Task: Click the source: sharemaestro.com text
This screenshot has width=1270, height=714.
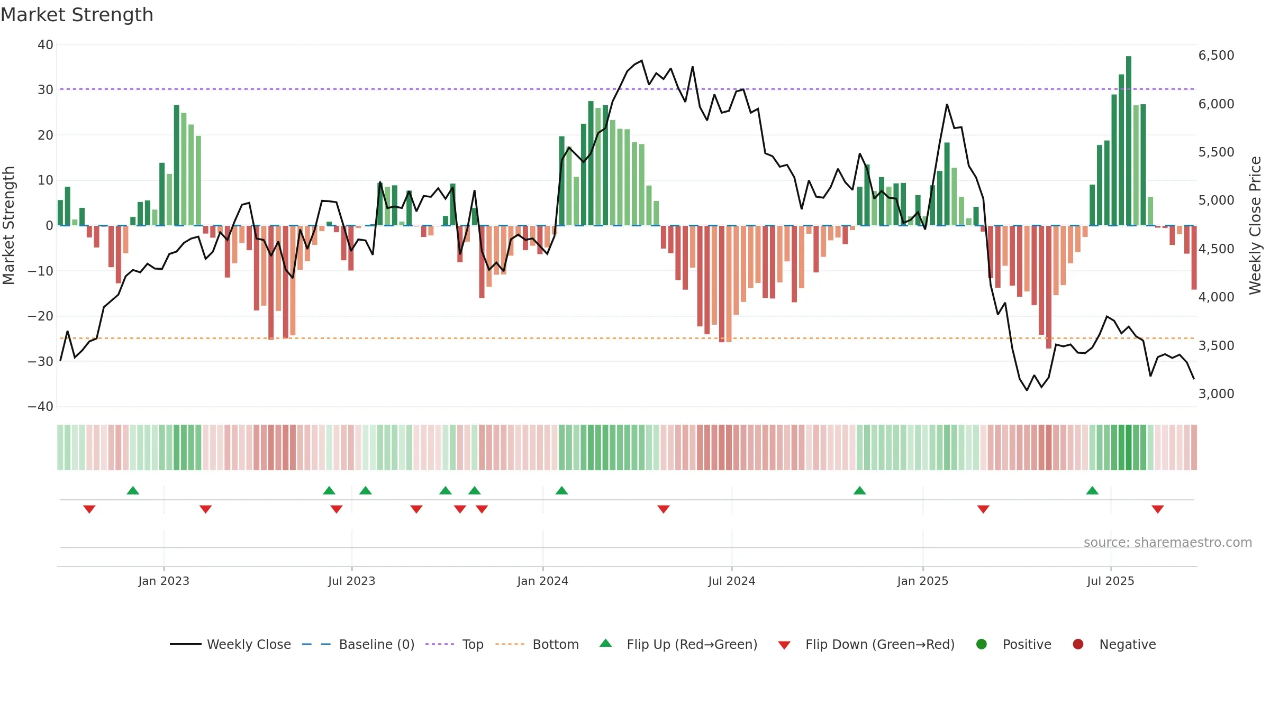Action: pyautogui.click(x=1168, y=542)
